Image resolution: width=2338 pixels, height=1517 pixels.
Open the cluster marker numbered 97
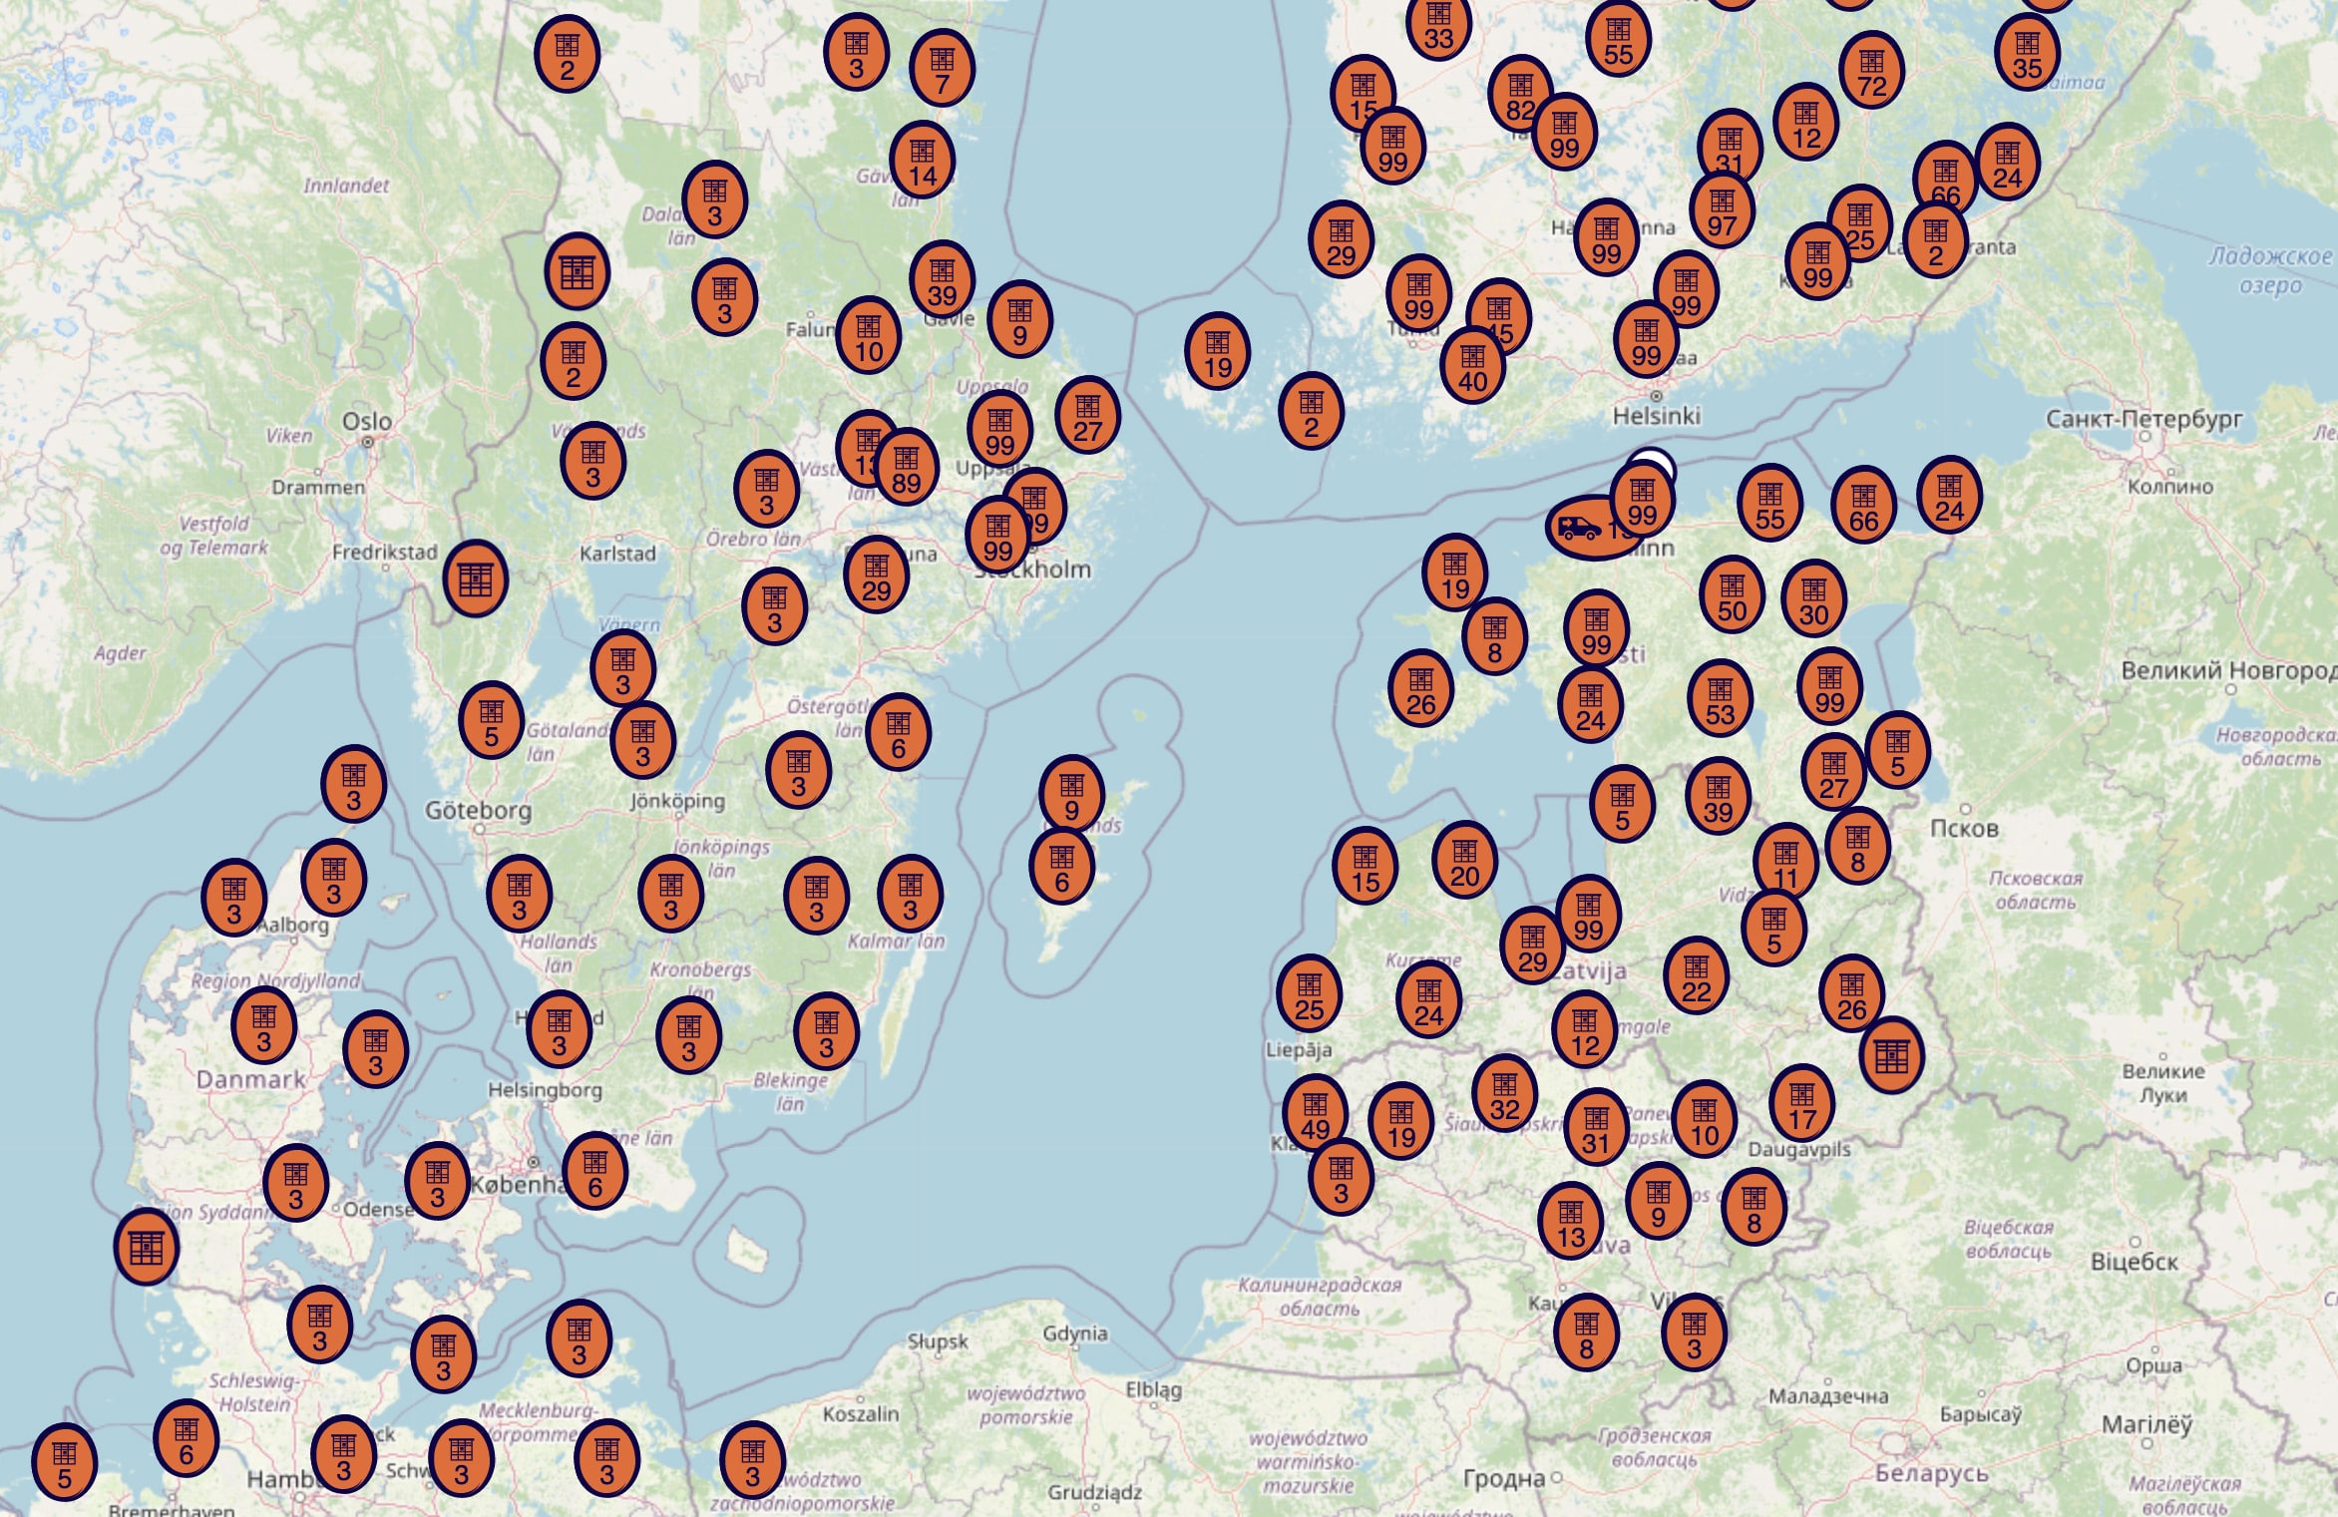coord(1722,210)
